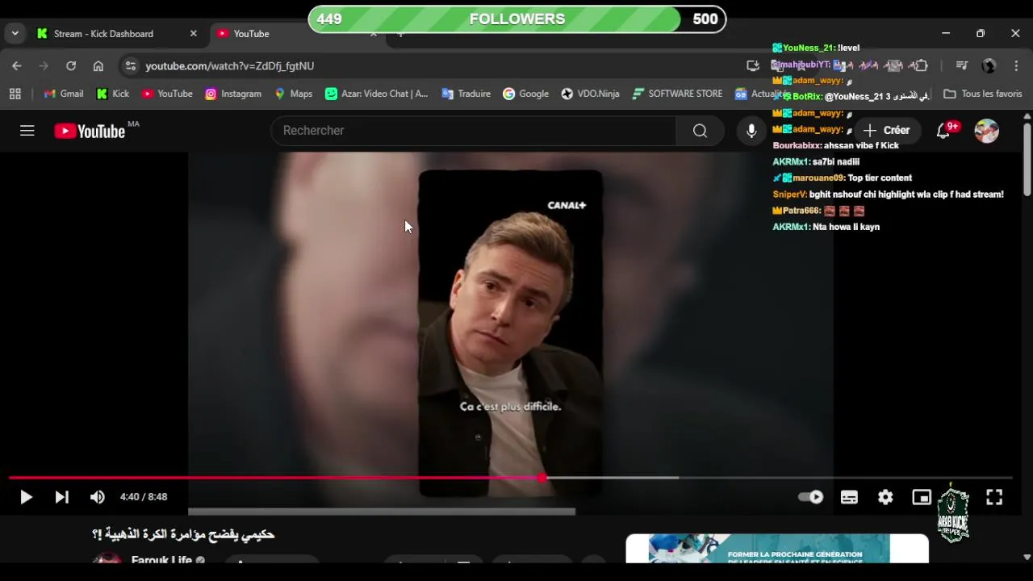Click the Arabic video title text
Viewport: 1033px width, 581px height.
[183, 534]
